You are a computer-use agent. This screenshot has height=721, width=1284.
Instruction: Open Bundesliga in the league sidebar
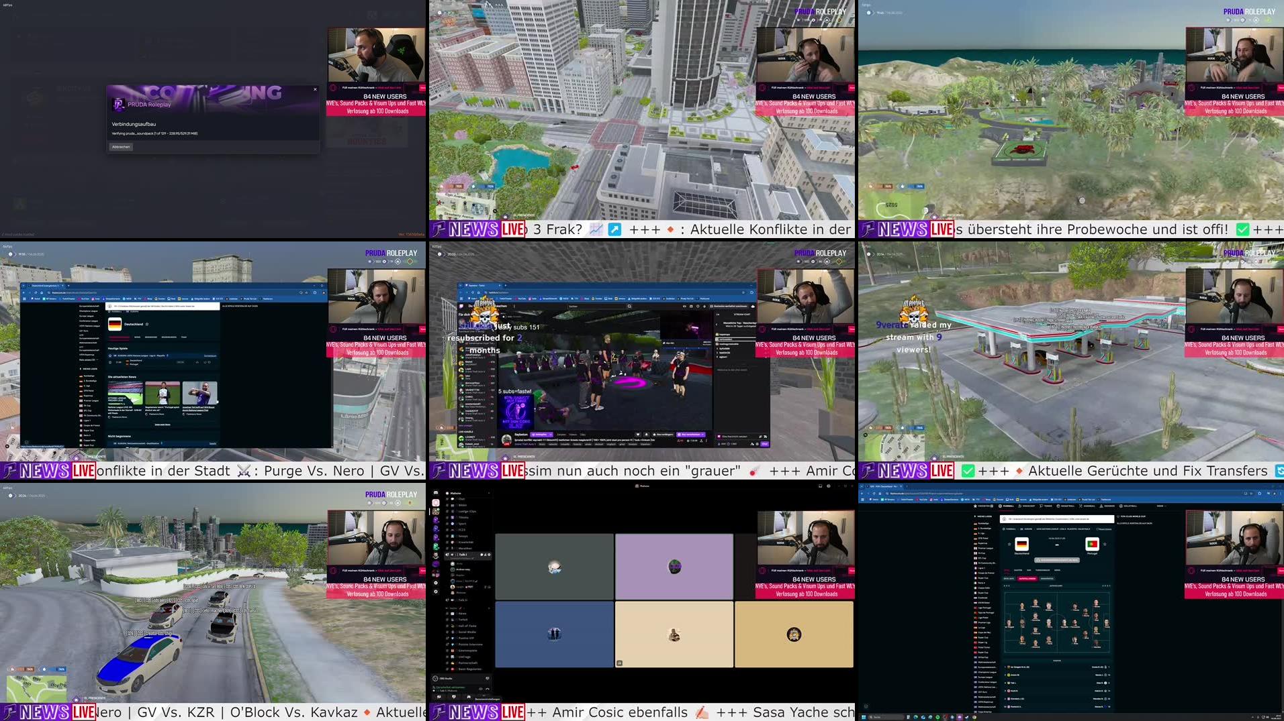click(x=983, y=523)
